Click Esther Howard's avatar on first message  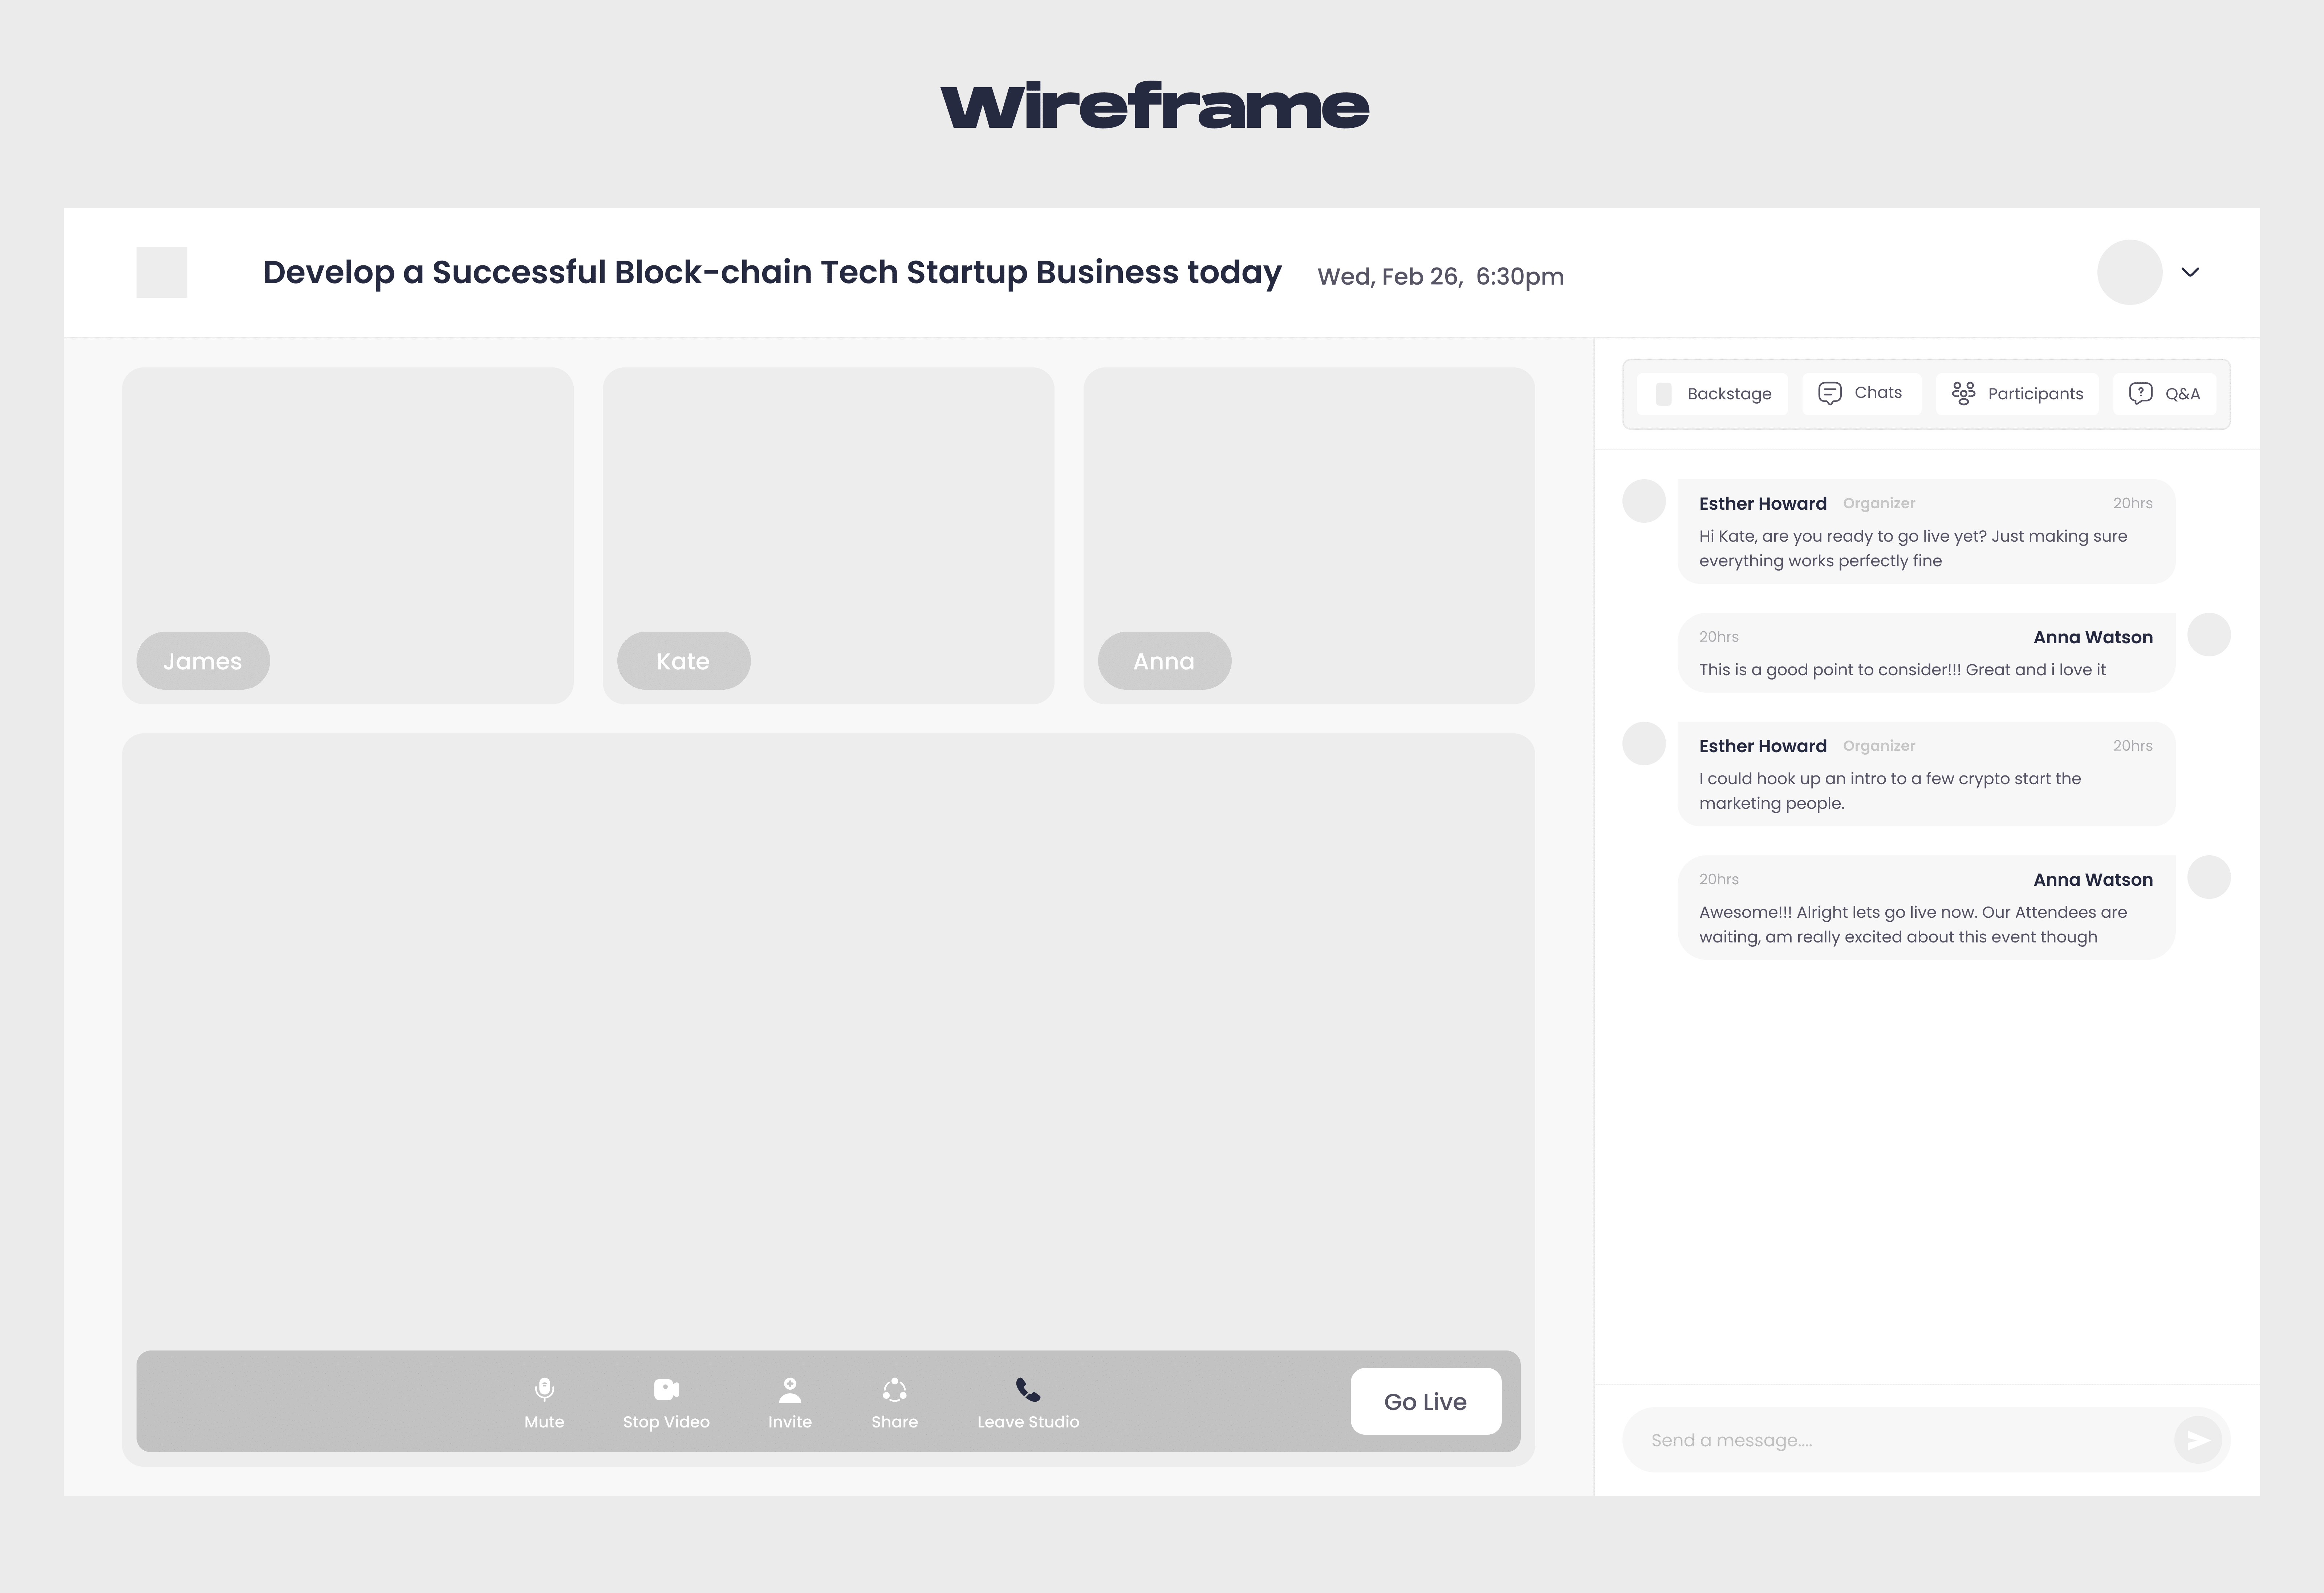(x=1644, y=501)
